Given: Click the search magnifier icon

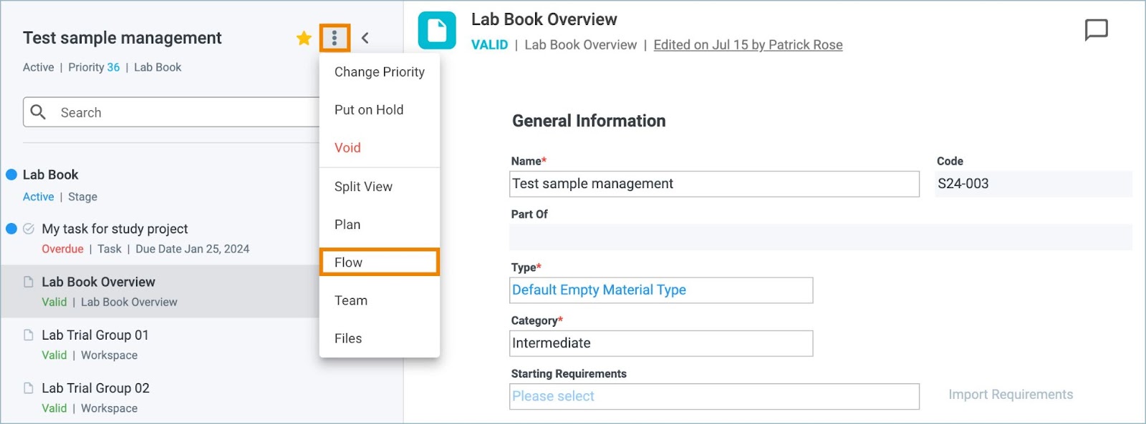Looking at the screenshot, I should pos(39,112).
